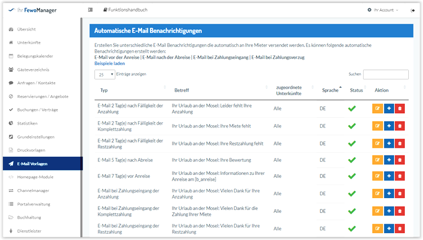
Task: Edit the 'Ihre Bewertung' email template
Action: pyautogui.click(x=377, y=160)
